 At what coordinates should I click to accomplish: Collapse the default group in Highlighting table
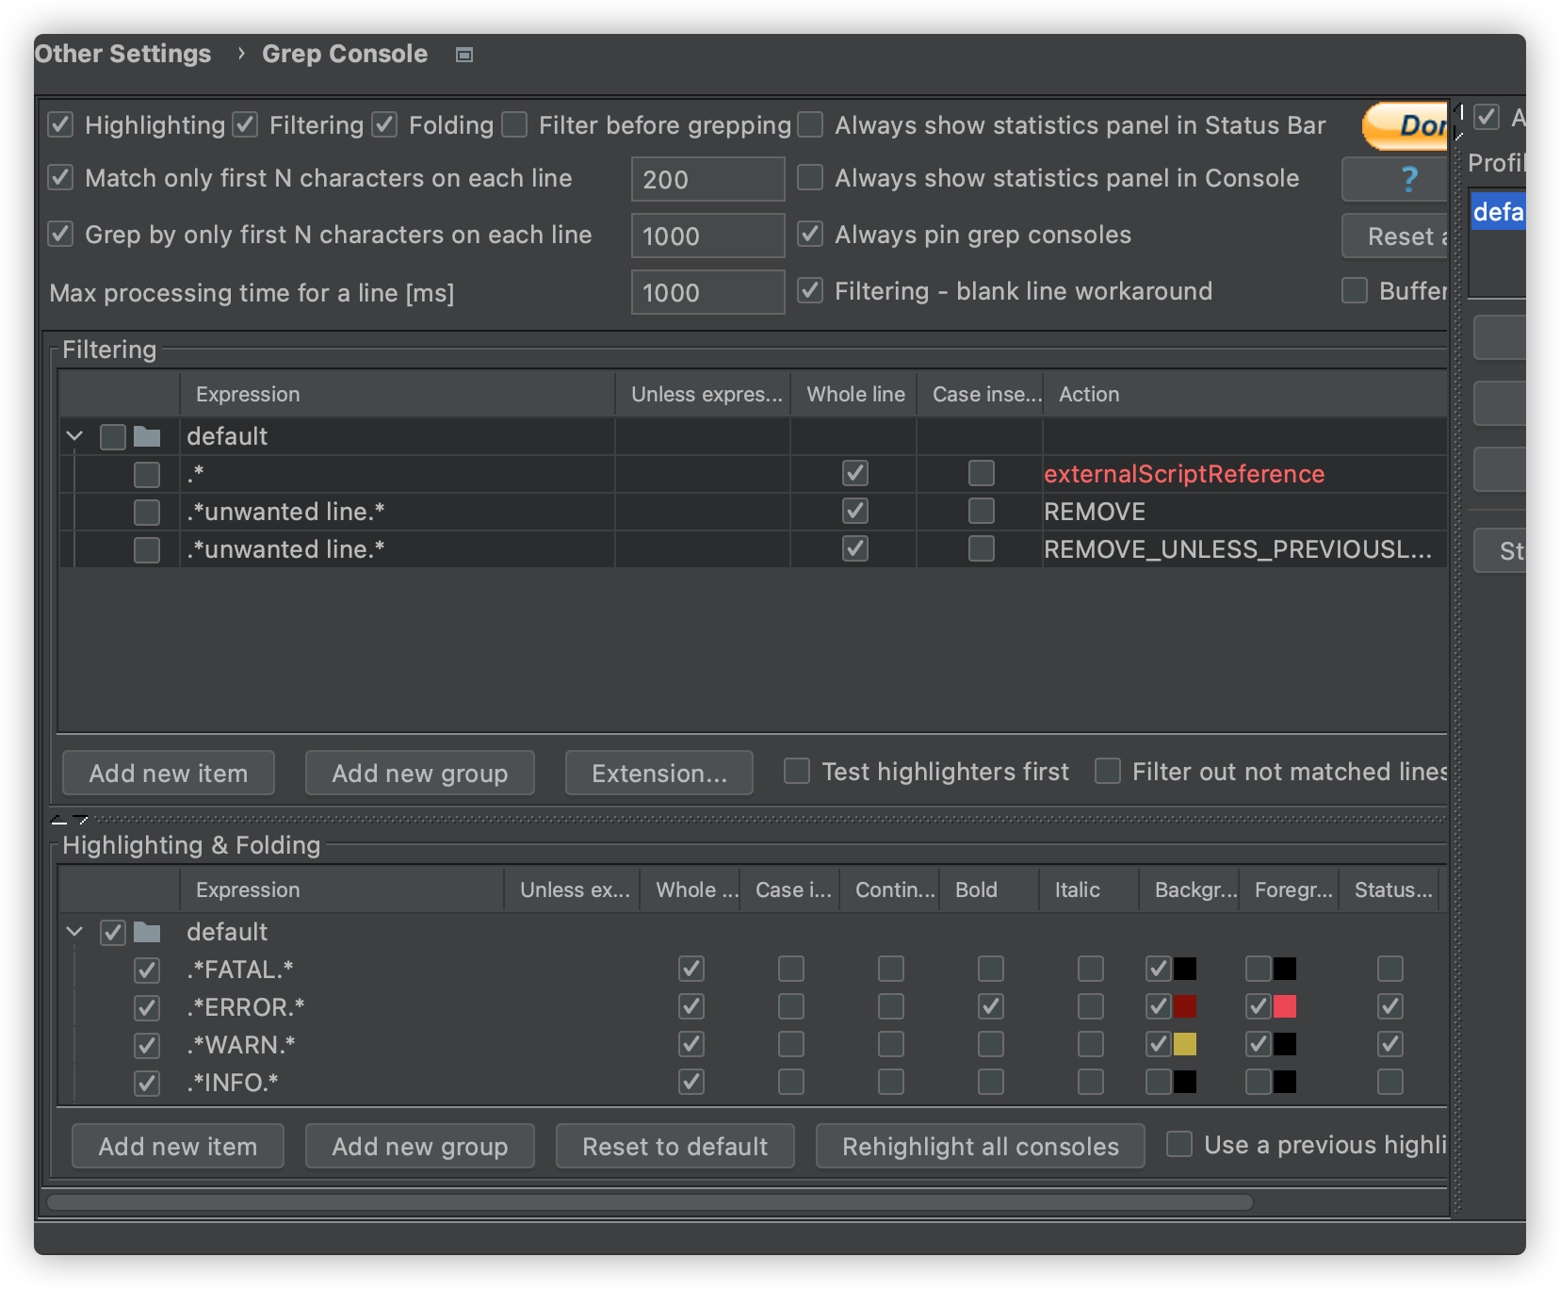[75, 932]
